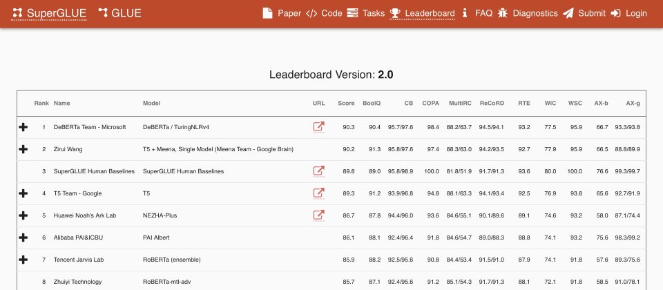663x290 pixels.
Task: Open the DeBERTa / TuringNLRv4 URL link icon
Action: 319,127
